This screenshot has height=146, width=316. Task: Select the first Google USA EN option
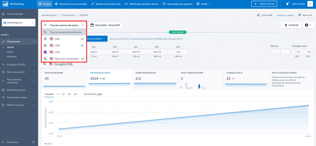[64, 39]
